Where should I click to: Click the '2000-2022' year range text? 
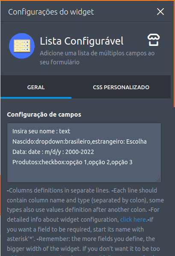point(80,152)
